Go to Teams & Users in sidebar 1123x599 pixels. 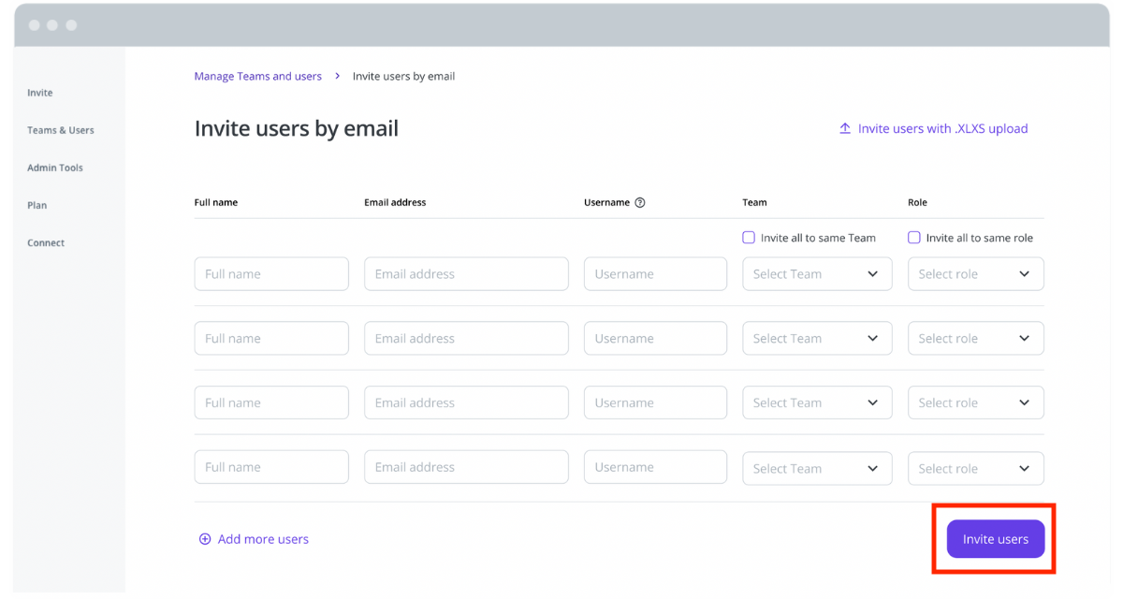61,130
